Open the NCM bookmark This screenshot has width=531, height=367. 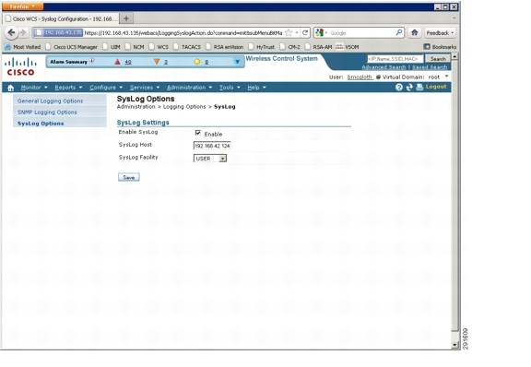coord(135,47)
